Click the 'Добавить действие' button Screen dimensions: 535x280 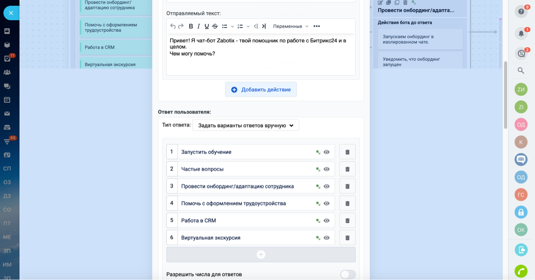[261, 89]
